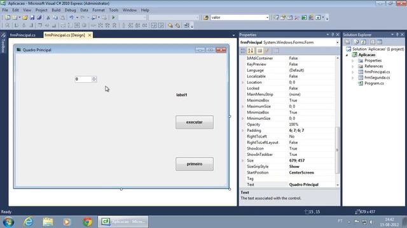Click the Cut scissors icon
The width and height of the screenshot is (407, 228).
48,18
